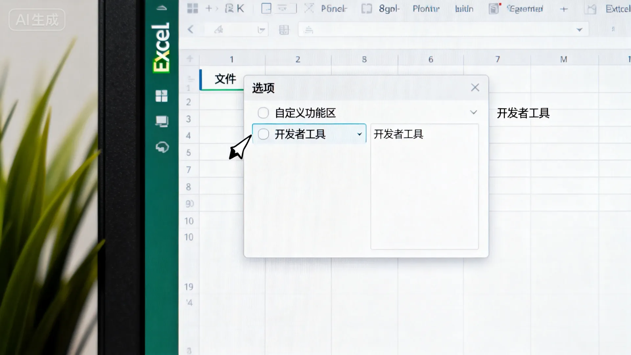631x355 pixels.
Task: Open the bıitln menu item
Action: (x=464, y=9)
